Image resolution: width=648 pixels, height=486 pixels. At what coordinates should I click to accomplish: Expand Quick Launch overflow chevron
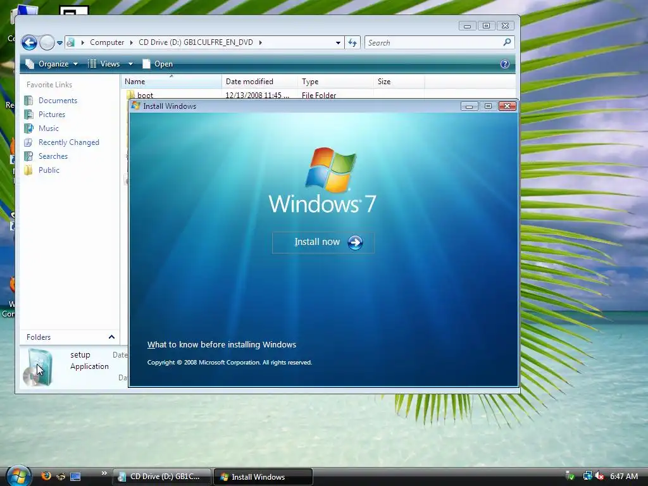(x=104, y=473)
